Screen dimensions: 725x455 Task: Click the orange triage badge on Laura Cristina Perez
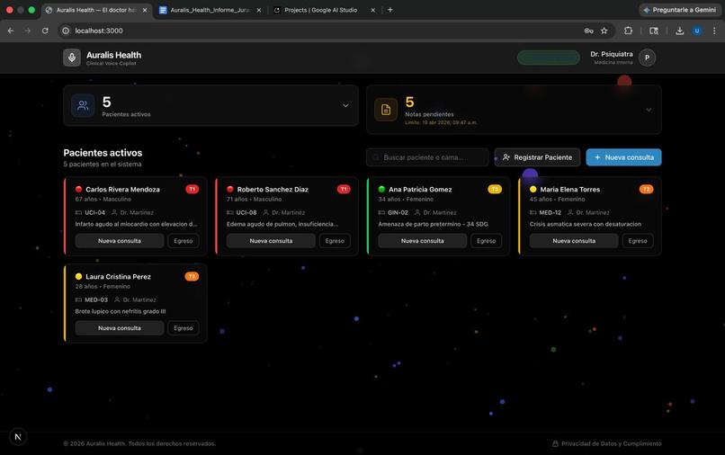point(192,277)
